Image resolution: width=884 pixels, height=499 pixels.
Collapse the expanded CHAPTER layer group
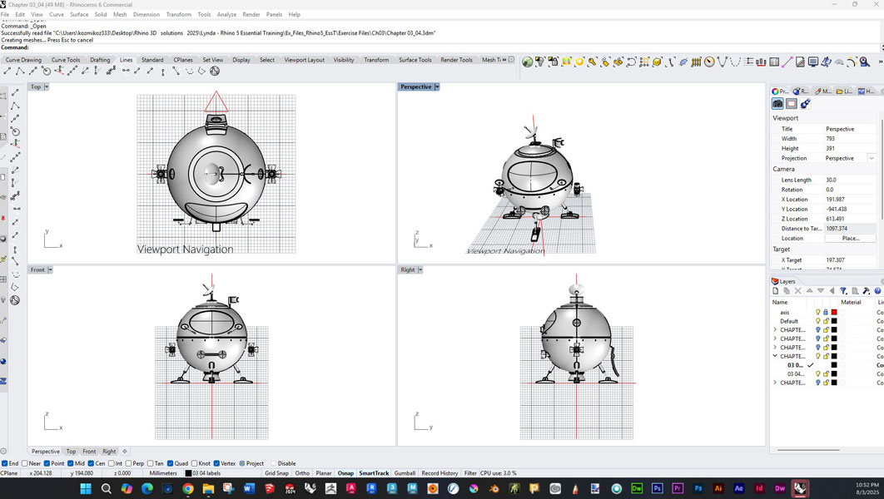pyautogui.click(x=775, y=356)
